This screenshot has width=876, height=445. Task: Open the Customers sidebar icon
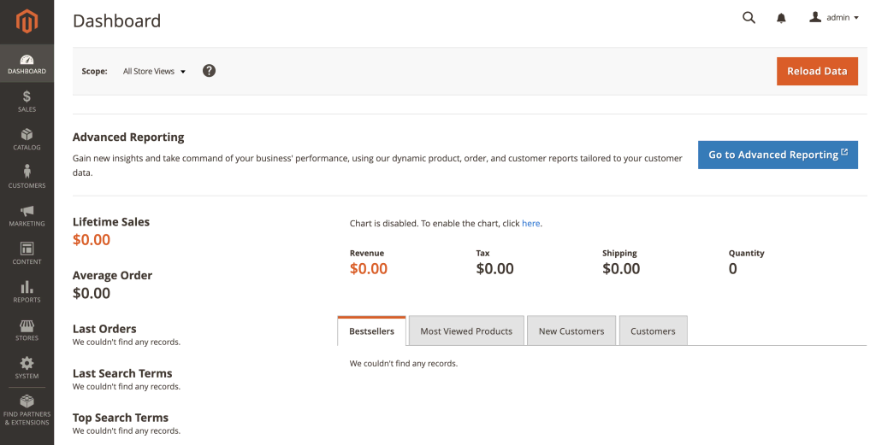pos(27,177)
